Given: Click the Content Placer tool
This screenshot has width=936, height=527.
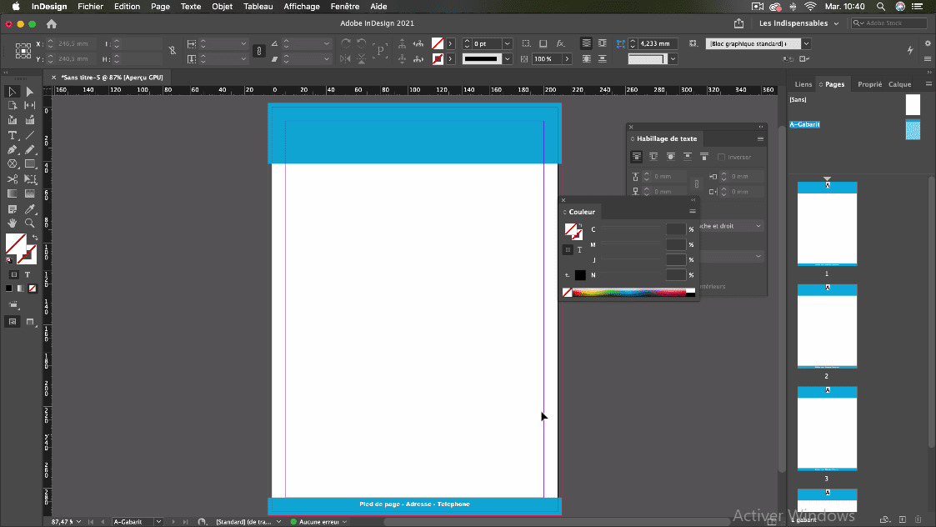Looking at the screenshot, I should click(29, 120).
